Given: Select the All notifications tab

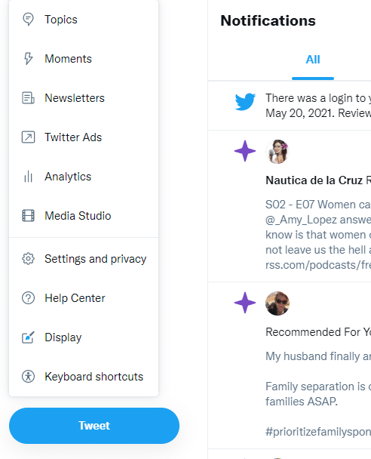Looking at the screenshot, I should 313,60.
